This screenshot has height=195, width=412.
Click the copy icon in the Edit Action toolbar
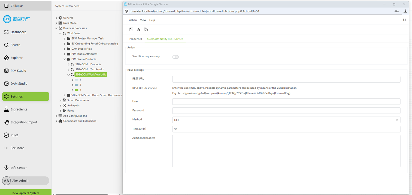click(x=146, y=29)
